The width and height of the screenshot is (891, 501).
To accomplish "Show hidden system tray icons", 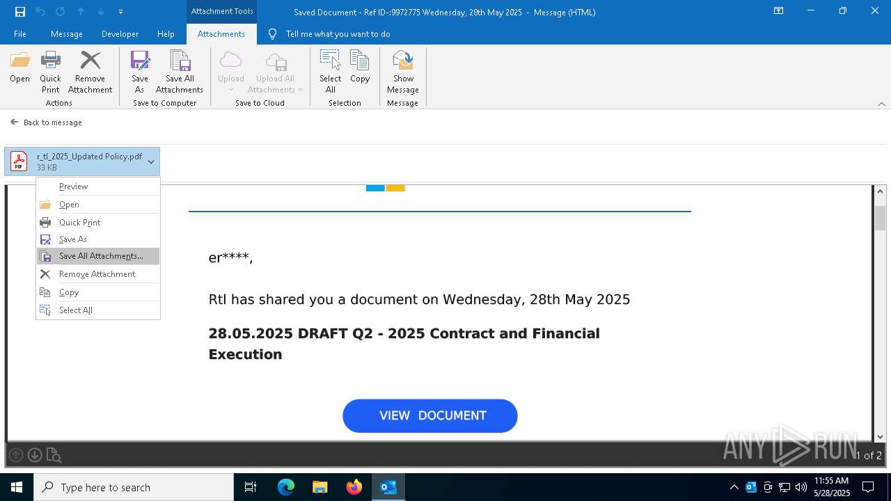I will (734, 487).
